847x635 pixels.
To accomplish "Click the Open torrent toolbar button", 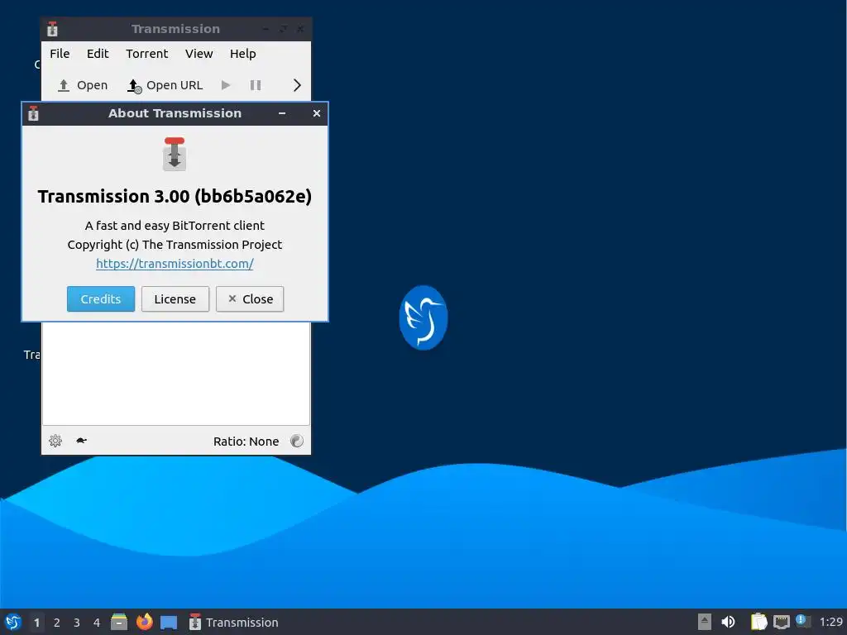I will (x=83, y=85).
